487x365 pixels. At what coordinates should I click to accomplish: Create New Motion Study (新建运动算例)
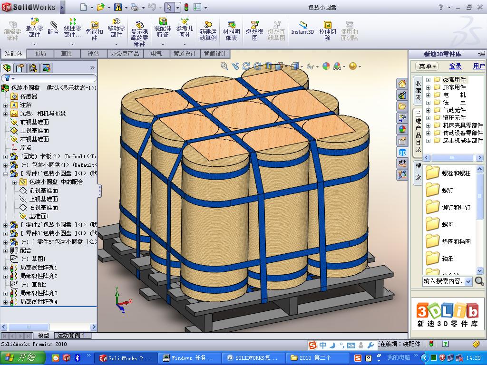point(208,31)
